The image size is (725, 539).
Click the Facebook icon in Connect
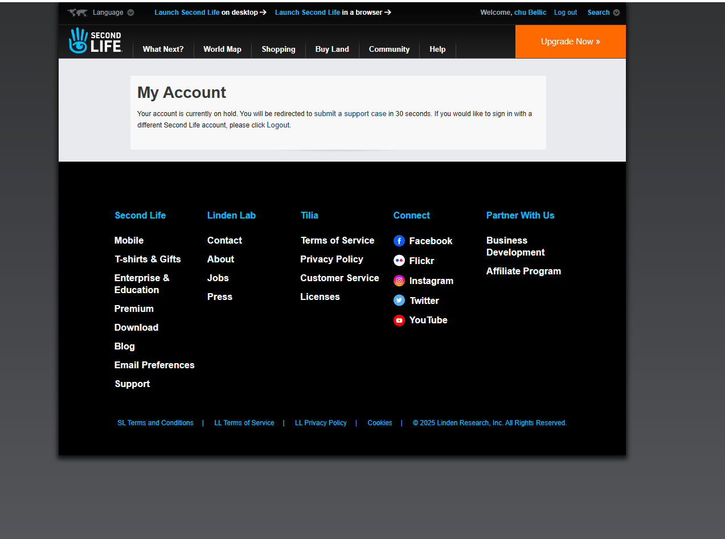pos(399,241)
